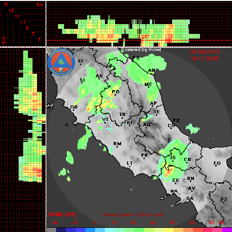Select the AQ city label

(x=147, y=124)
